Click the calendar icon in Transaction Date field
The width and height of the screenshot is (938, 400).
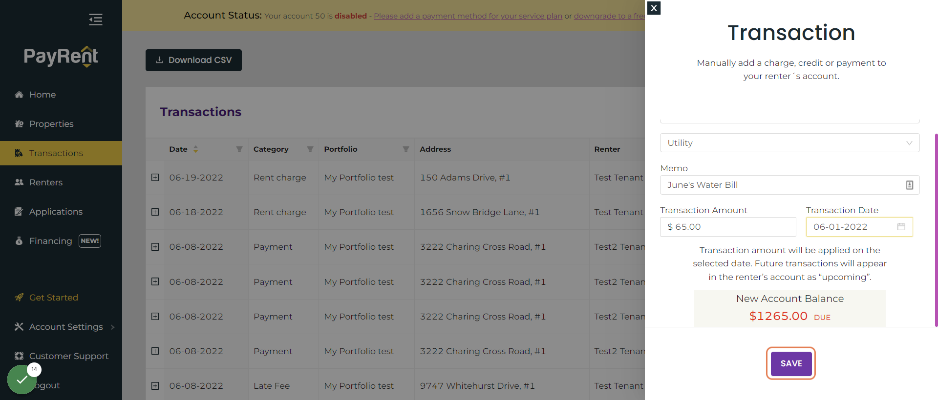901,227
